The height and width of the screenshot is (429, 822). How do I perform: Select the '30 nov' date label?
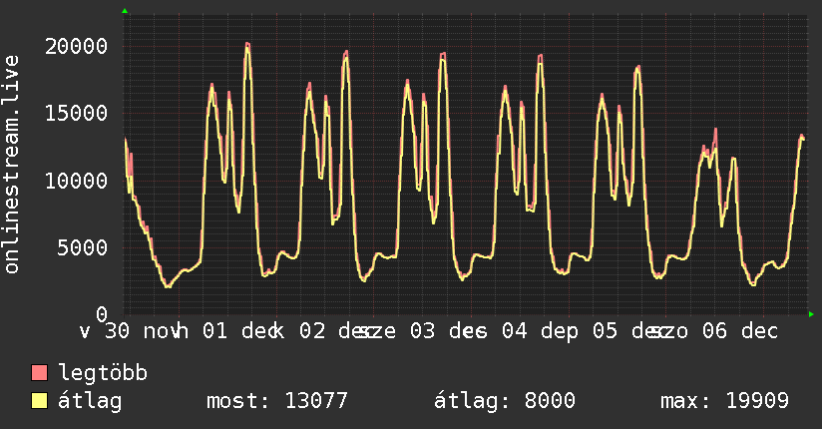[x=132, y=331]
